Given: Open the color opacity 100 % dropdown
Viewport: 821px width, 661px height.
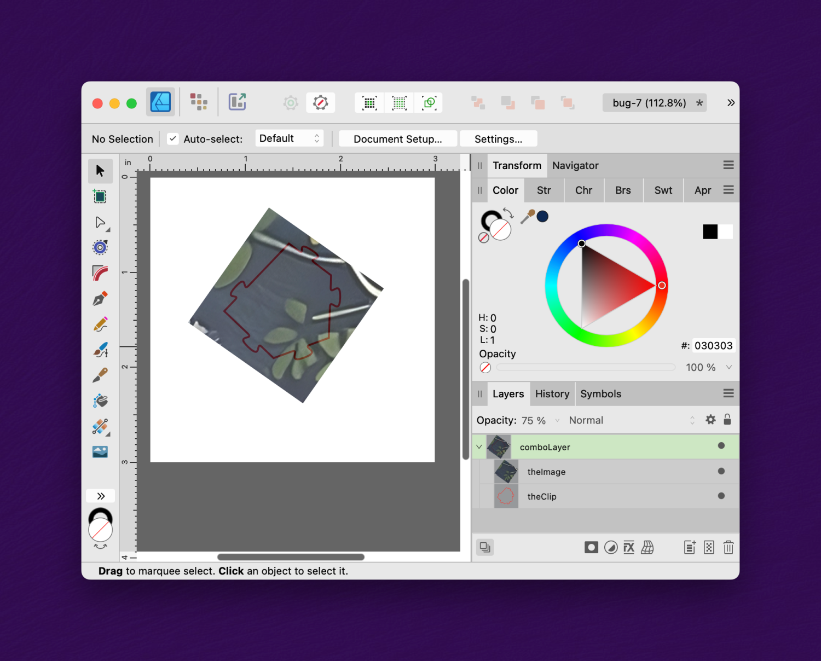Looking at the screenshot, I should (x=729, y=368).
